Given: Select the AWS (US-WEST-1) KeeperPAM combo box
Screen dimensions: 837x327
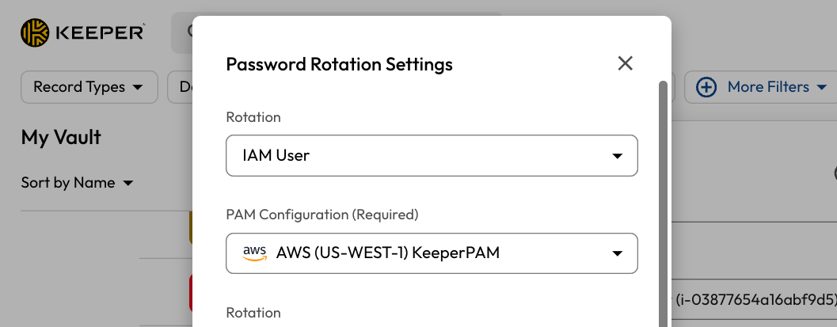Looking at the screenshot, I should [x=432, y=253].
